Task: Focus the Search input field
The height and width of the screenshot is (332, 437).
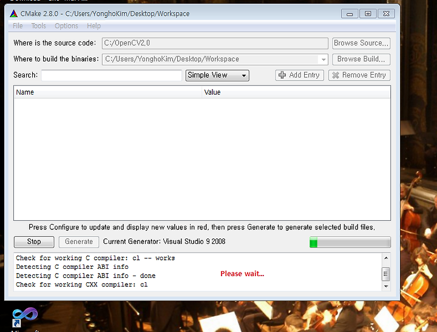Action: pos(112,75)
